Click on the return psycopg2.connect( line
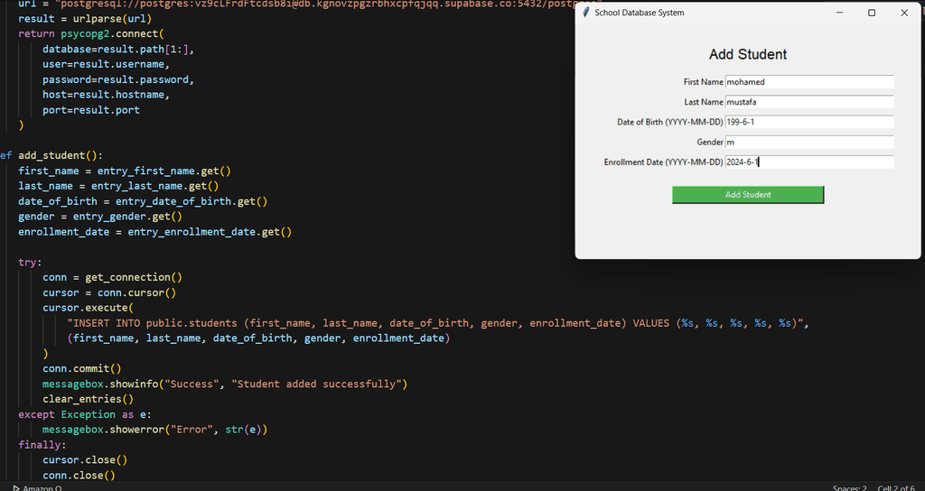The image size is (925, 491). click(91, 33)
